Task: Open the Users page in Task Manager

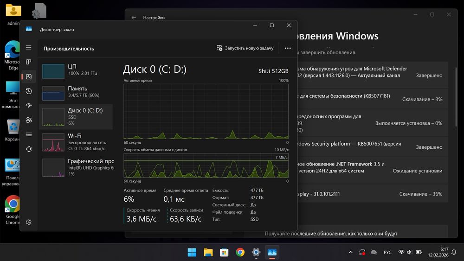Action: [x=28, y=120]
